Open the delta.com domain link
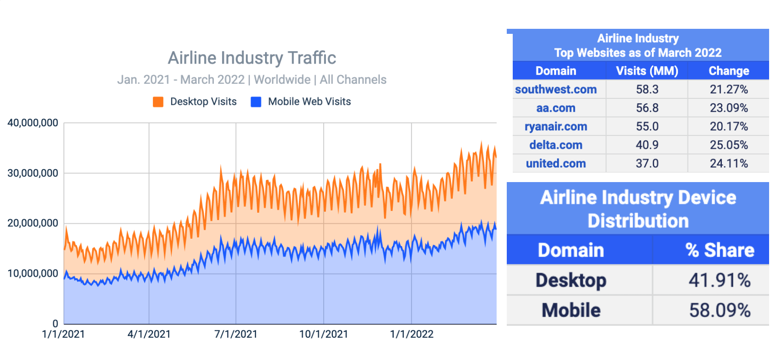This screenshot has height=355, width=781. (556, 145)
